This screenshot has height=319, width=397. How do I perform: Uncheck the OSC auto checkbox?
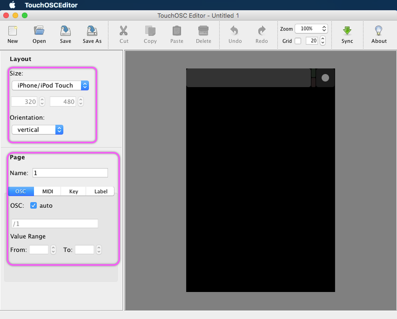click(33, 205)
